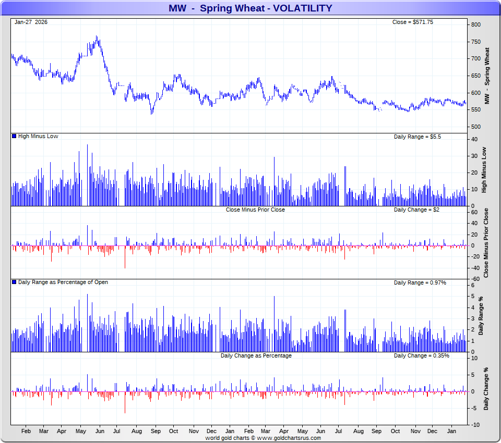Click the 'Close Minus Prior Close' panel title
Screen dimensions: 501x443
tap(255, 210)
